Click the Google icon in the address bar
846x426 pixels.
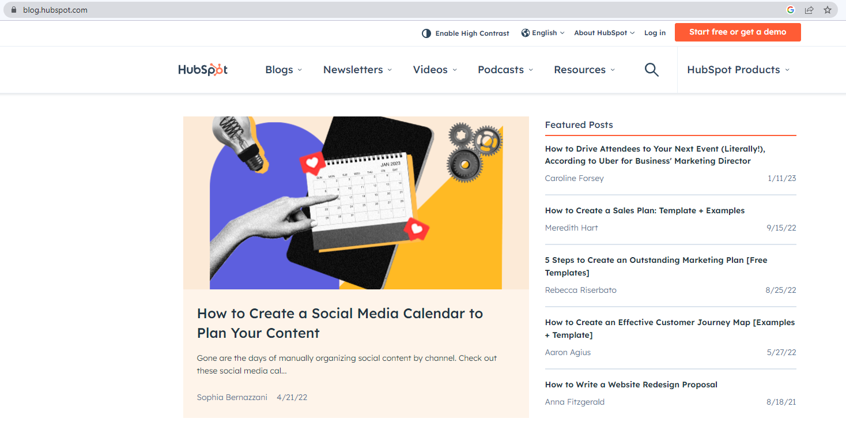point(791,10)
